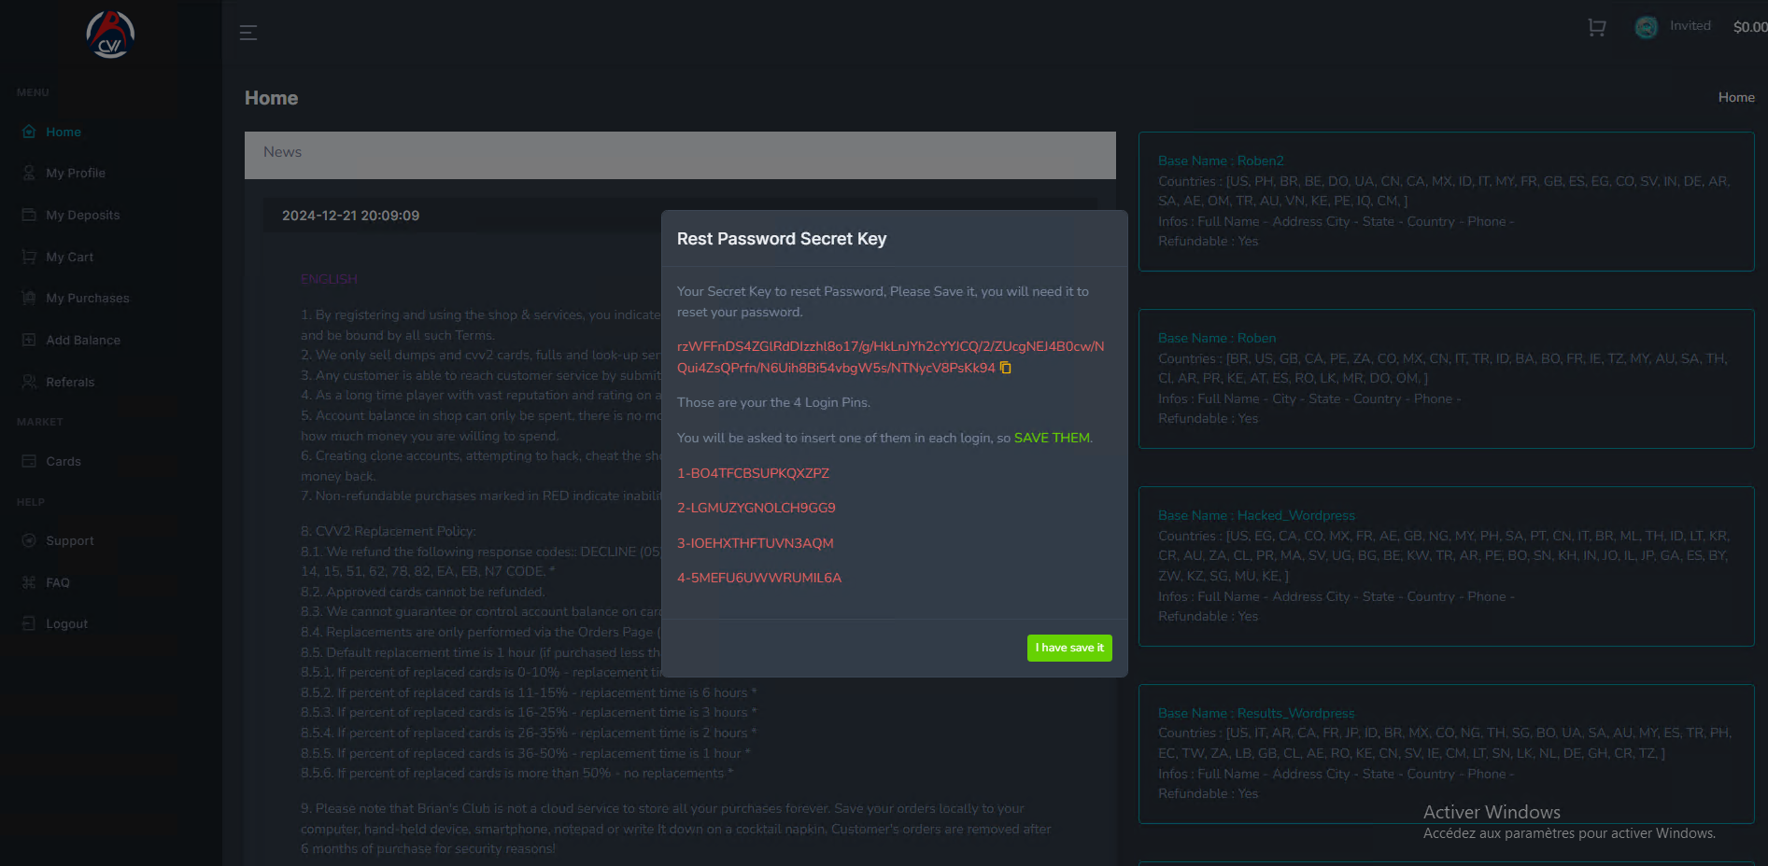
Task: Click the "Base Name : Hacked_Wordpress" card title
Action: tap(1256, 516)
